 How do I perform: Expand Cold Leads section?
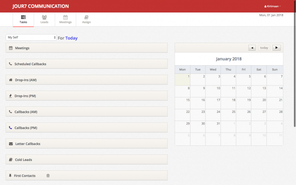click(x=87, y=160)
